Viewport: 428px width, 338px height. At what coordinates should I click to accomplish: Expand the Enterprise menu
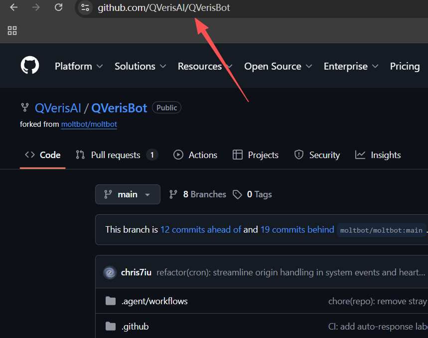pos(351,66)
